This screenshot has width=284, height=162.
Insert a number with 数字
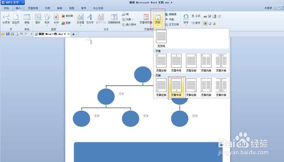[196, 23]
